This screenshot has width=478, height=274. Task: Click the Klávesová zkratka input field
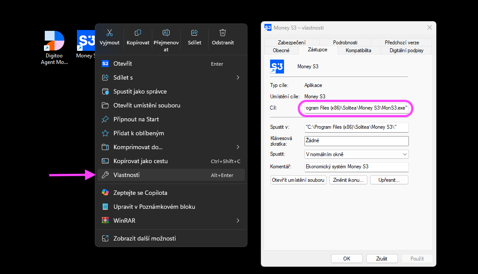(356, 141)
